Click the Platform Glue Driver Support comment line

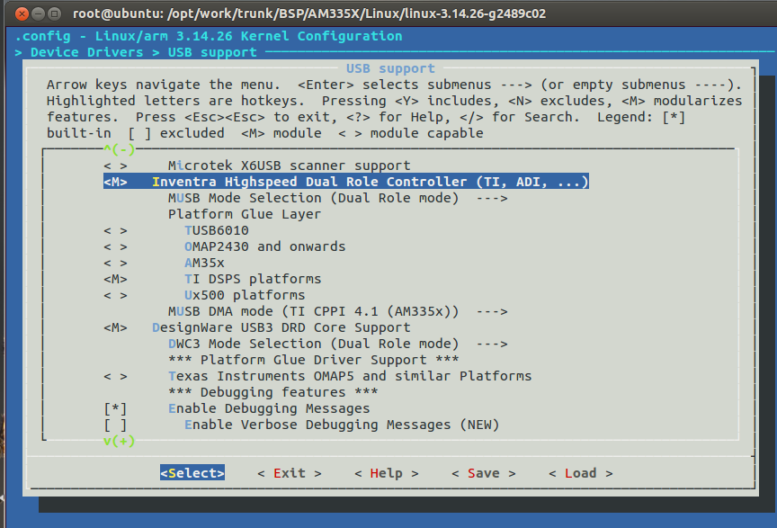point(313,360)
